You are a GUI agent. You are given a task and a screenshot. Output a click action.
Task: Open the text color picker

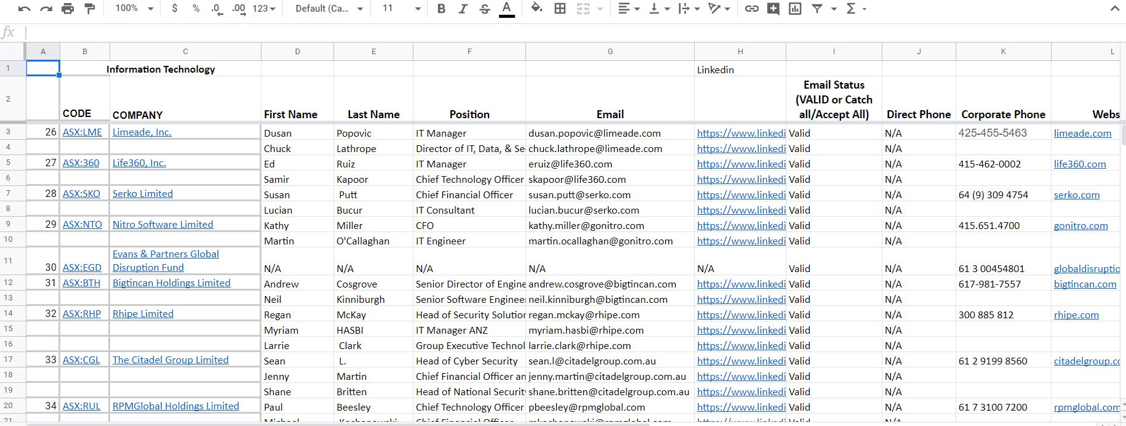coord(506,9)
